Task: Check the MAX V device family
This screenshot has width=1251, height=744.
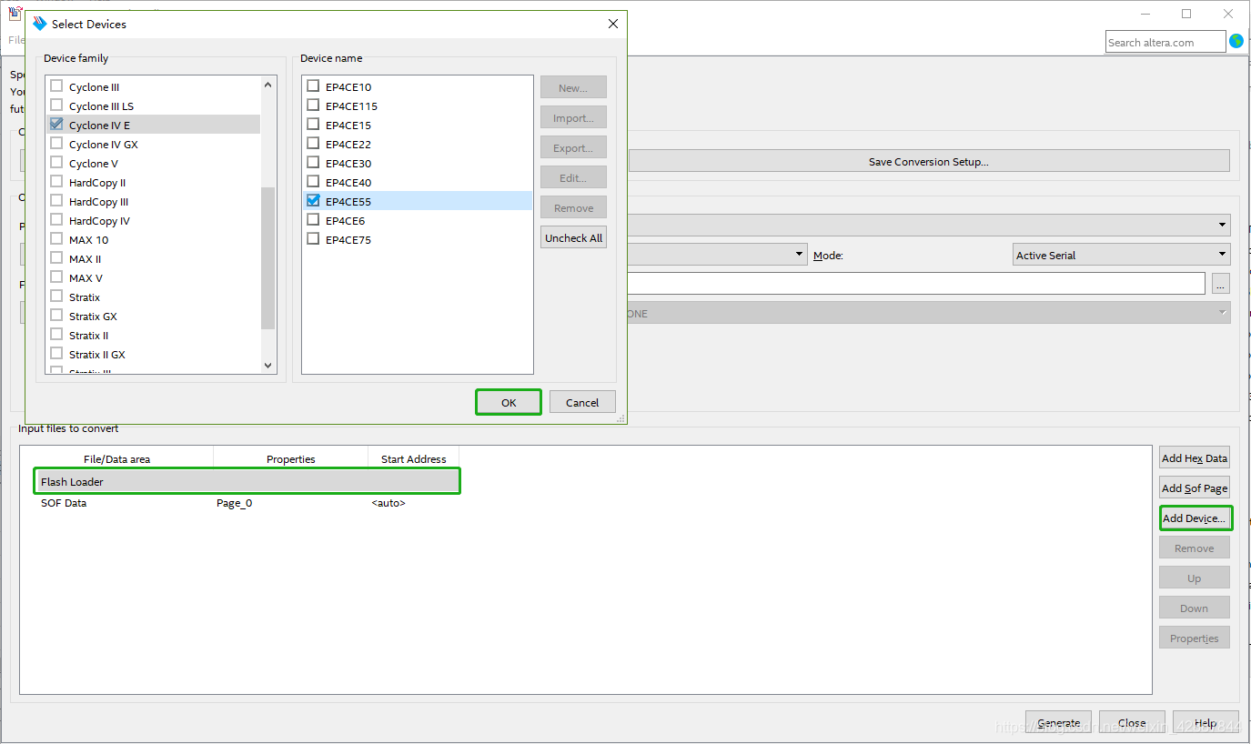Action: coord(56,277)
